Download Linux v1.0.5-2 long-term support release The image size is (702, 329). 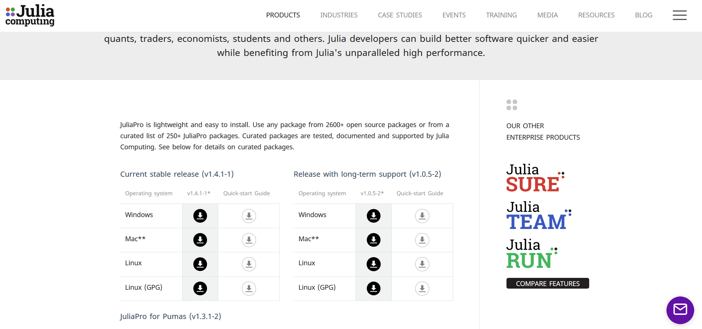point(374,264)
